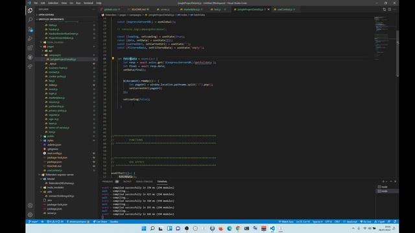Open the Accounts icon in activity bar
The image size is (415, 233).
pos(30,205)
